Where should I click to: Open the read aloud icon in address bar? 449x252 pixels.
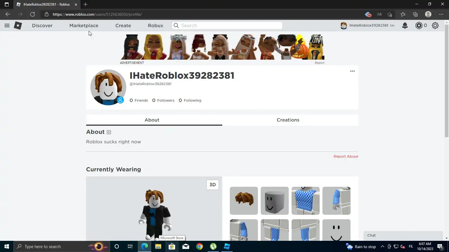[379, 14]
